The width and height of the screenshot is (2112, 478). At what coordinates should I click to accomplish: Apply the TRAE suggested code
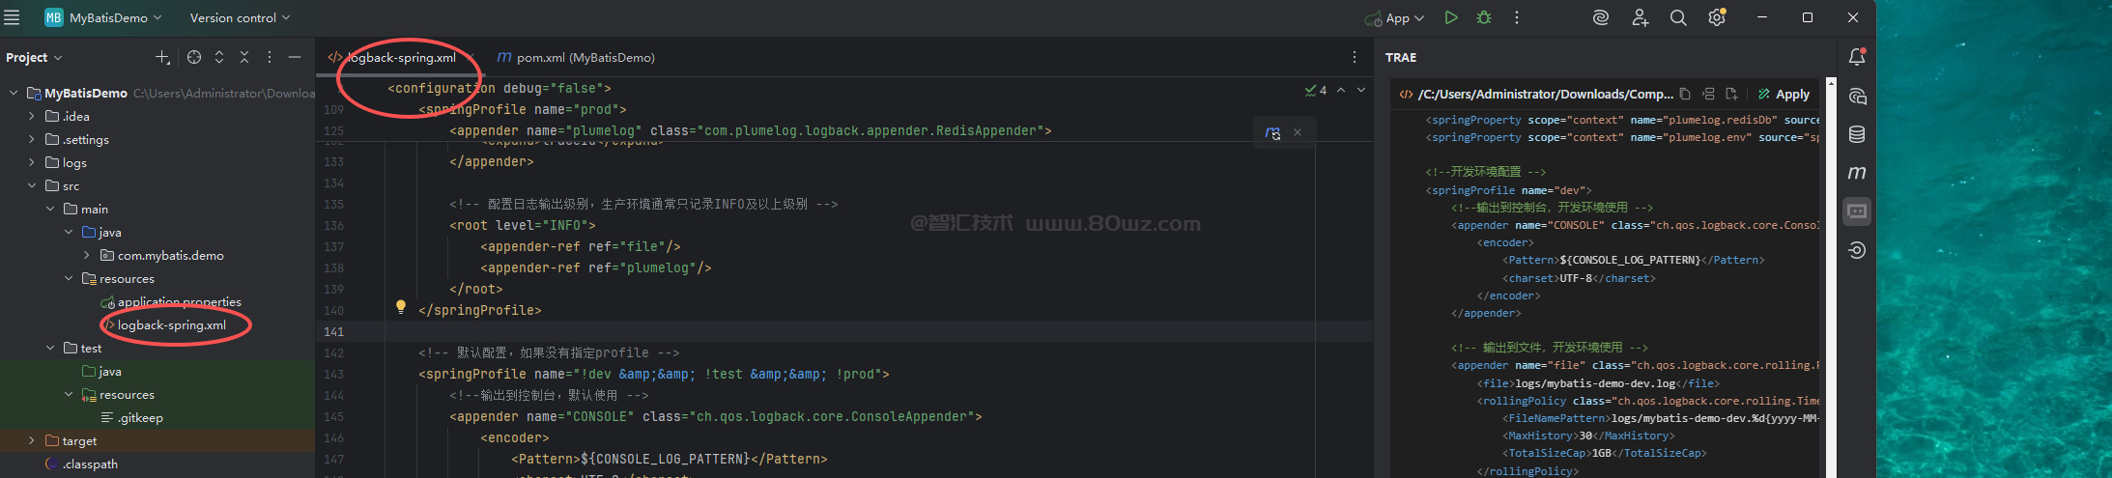[x=1784, y=94]
